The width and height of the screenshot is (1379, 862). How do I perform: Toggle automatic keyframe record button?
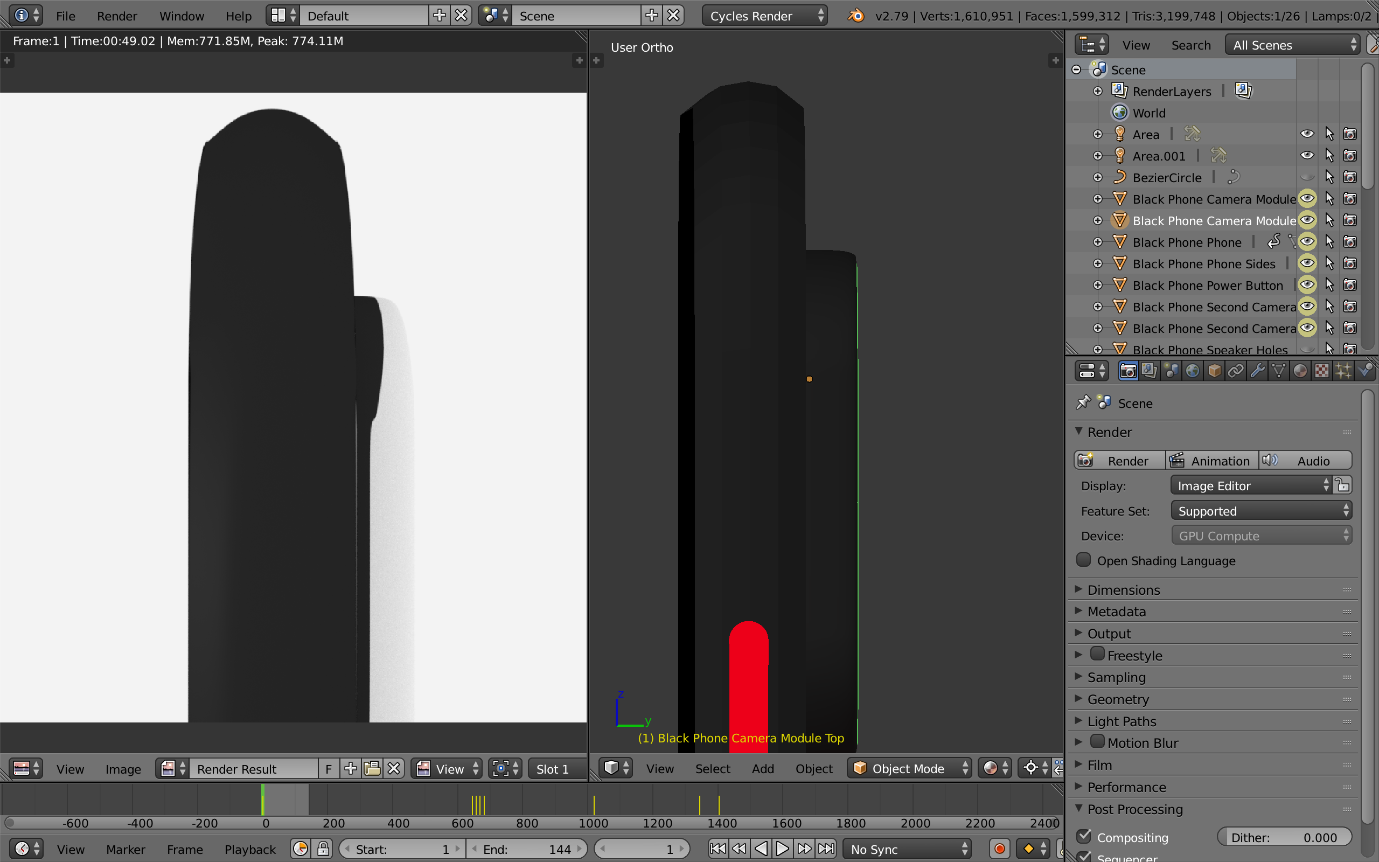click(x=999, y=849)
